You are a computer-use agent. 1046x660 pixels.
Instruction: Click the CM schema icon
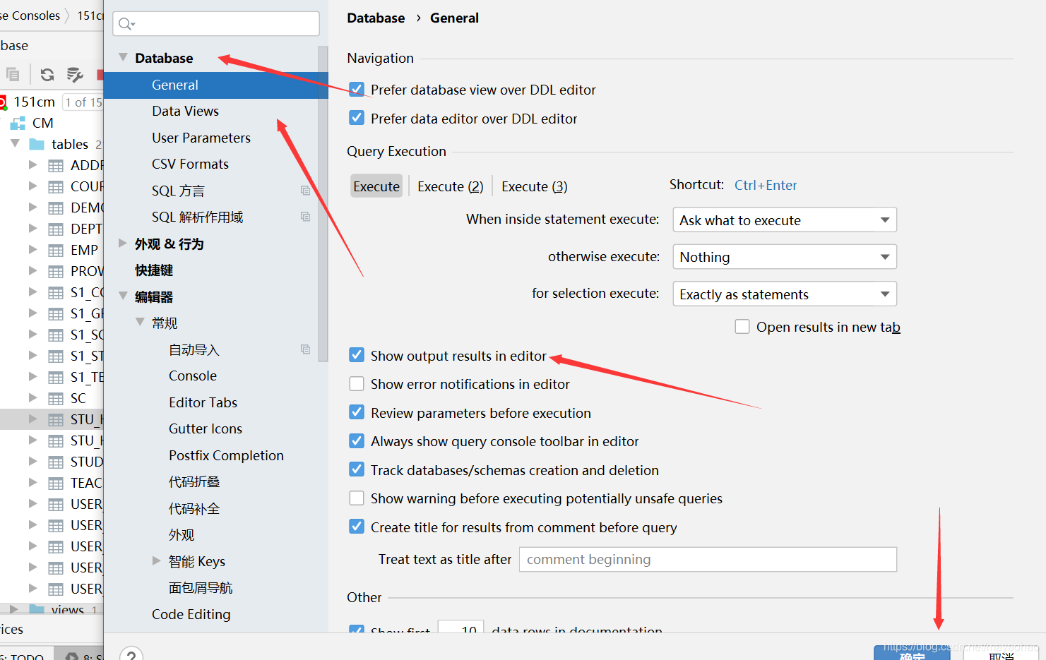18,124
